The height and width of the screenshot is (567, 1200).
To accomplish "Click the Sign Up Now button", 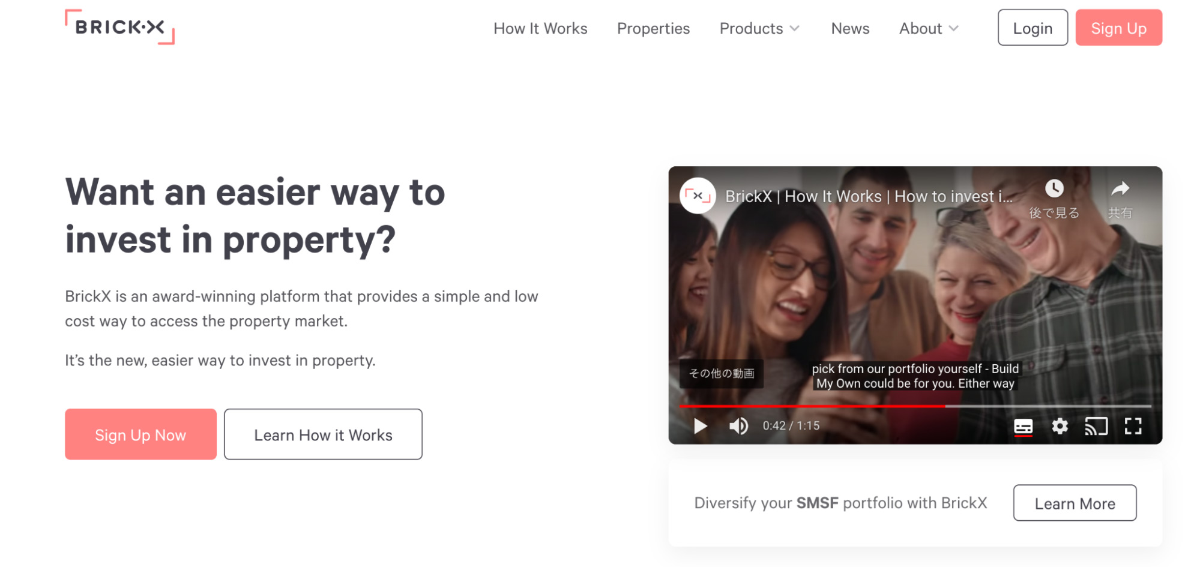I will [140, 434].
